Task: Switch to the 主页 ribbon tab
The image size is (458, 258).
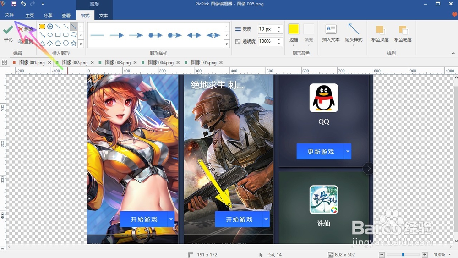Action: pos(29,16)
